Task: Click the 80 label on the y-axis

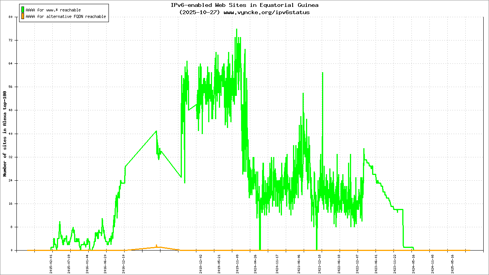Action: 11,17
